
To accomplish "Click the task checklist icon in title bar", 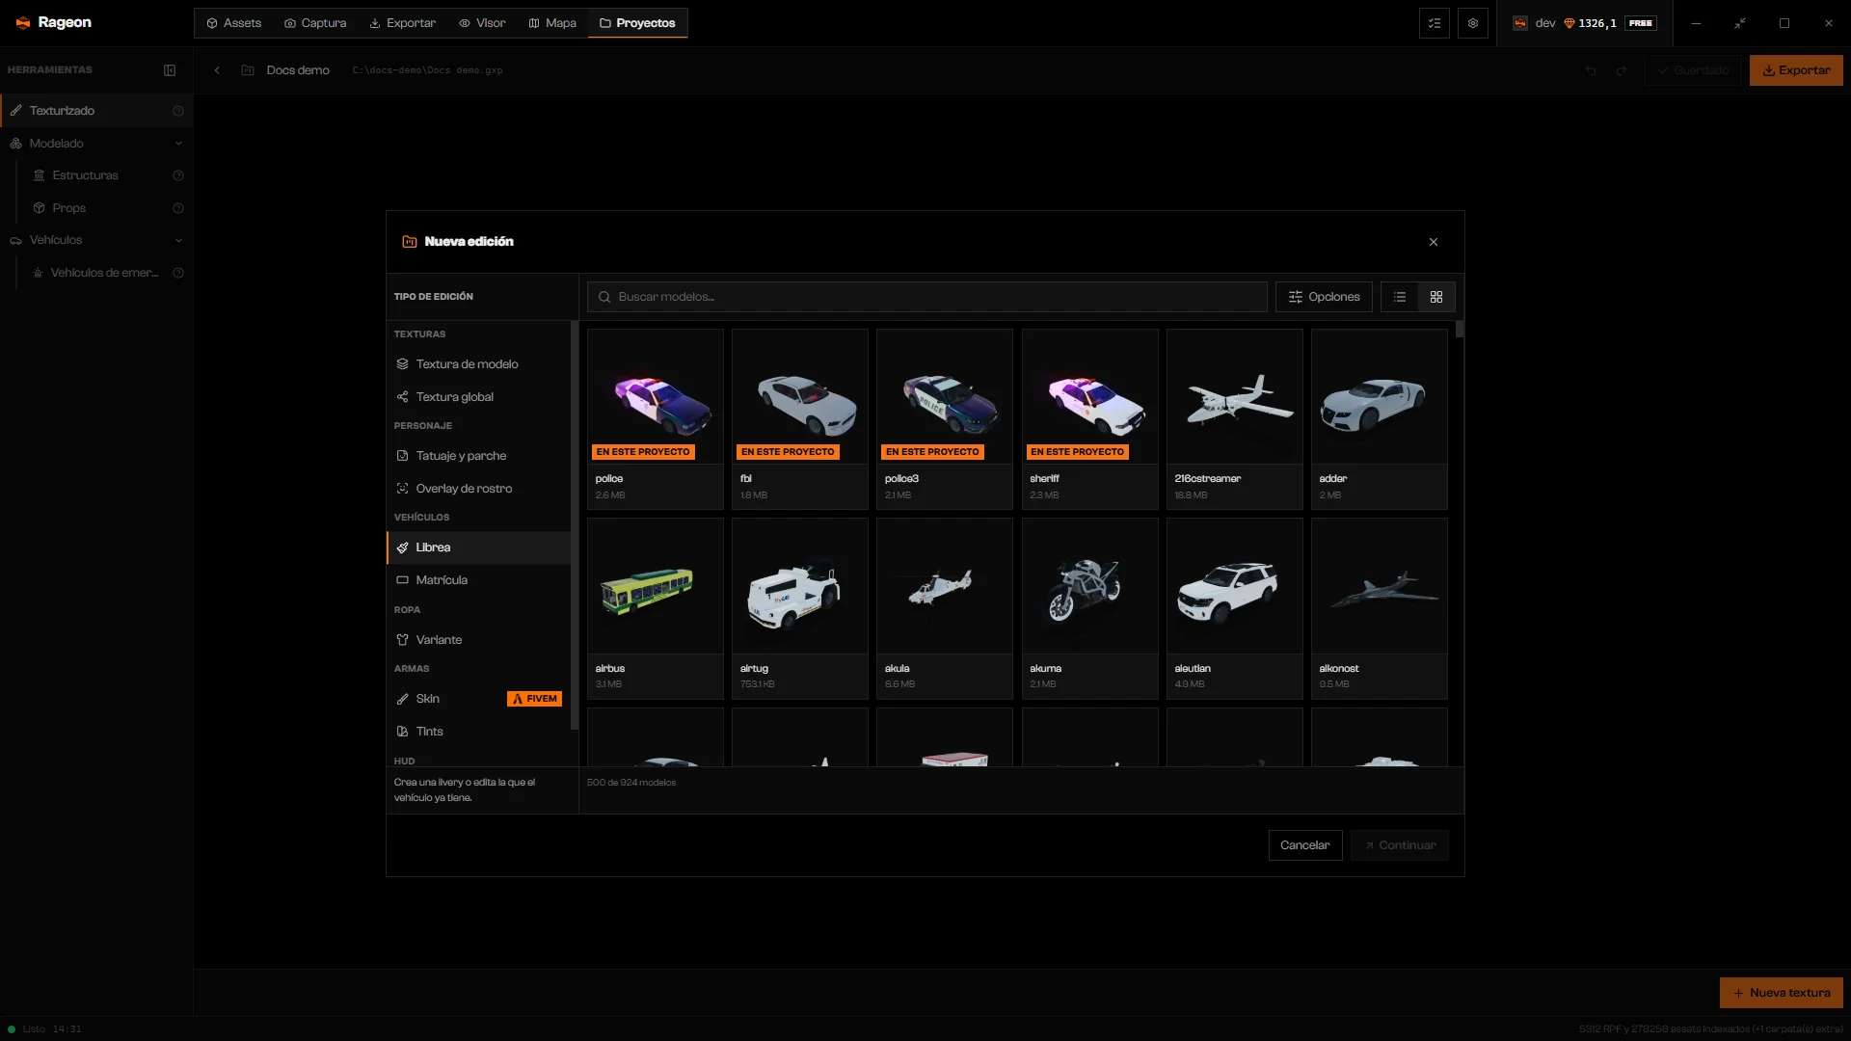I will click(x=1435, y=23).
